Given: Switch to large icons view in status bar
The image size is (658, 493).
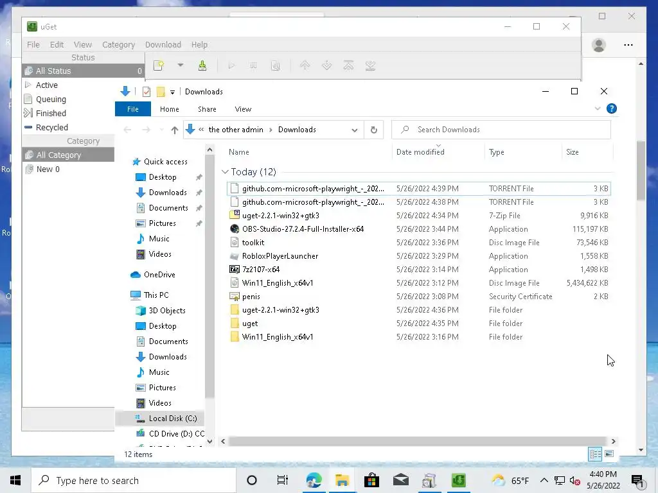Looking at the screenshot, I should pos(609,454).
